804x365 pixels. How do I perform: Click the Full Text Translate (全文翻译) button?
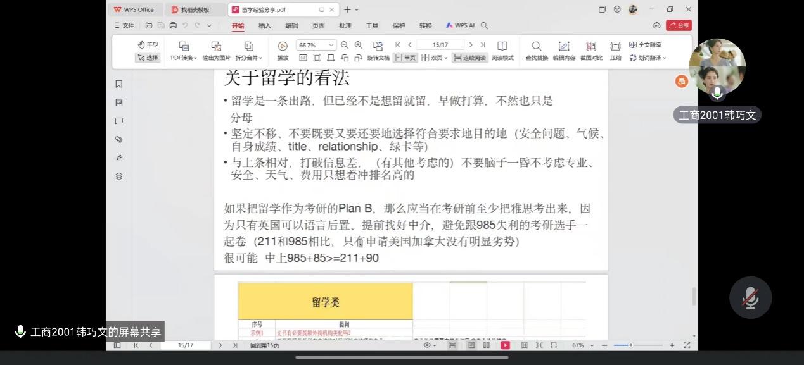[x=645, y=45]
